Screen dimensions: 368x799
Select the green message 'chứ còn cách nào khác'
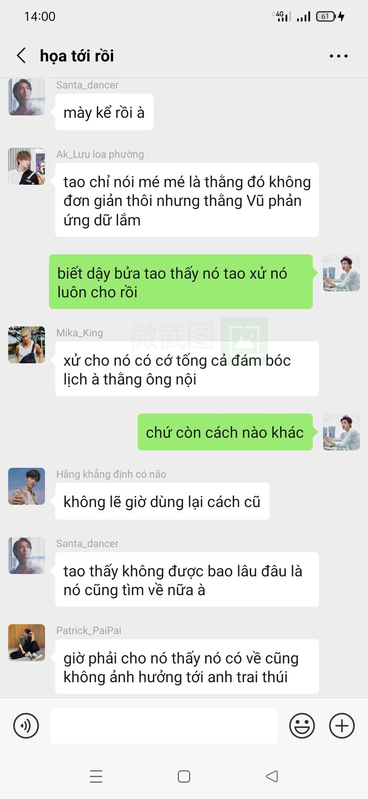tap(225, 432)
